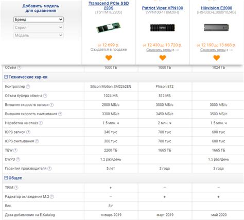The width and height of the screenshot is (244, 220).
Task: Click the Hikvision E2000 product image
Action: 216,28
